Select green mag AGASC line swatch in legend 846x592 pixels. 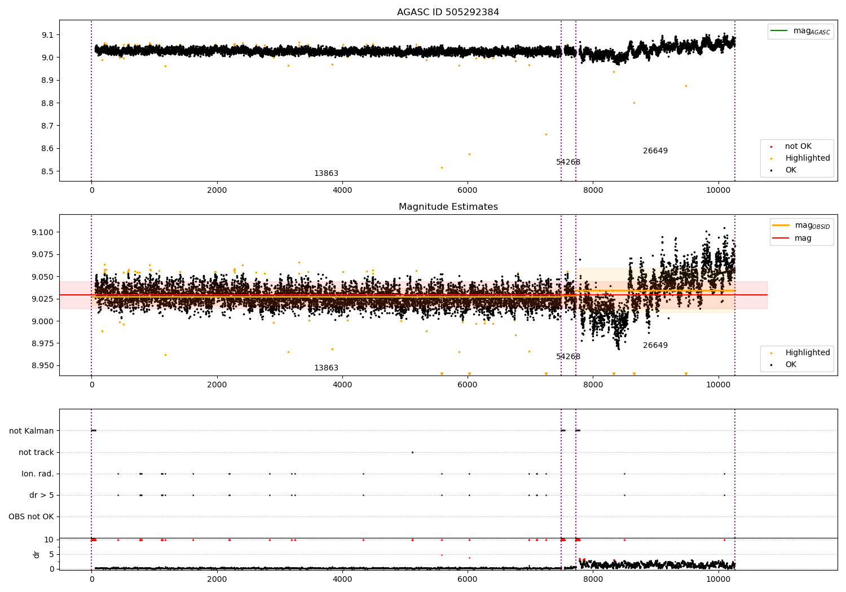[x=779, y=30]
